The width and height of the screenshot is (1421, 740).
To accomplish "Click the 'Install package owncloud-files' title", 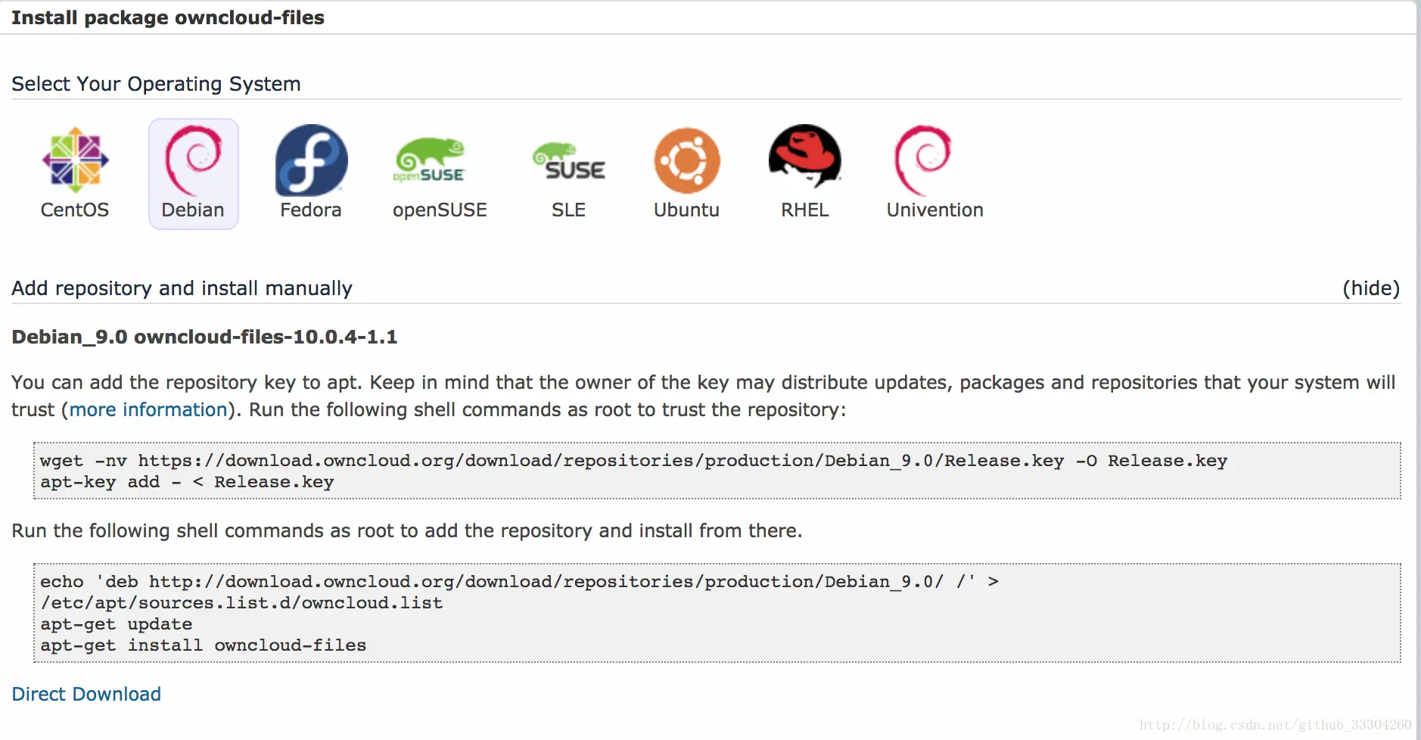I will coord(168,17).
